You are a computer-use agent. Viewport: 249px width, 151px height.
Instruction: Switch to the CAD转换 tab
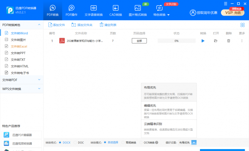point(116,10)
